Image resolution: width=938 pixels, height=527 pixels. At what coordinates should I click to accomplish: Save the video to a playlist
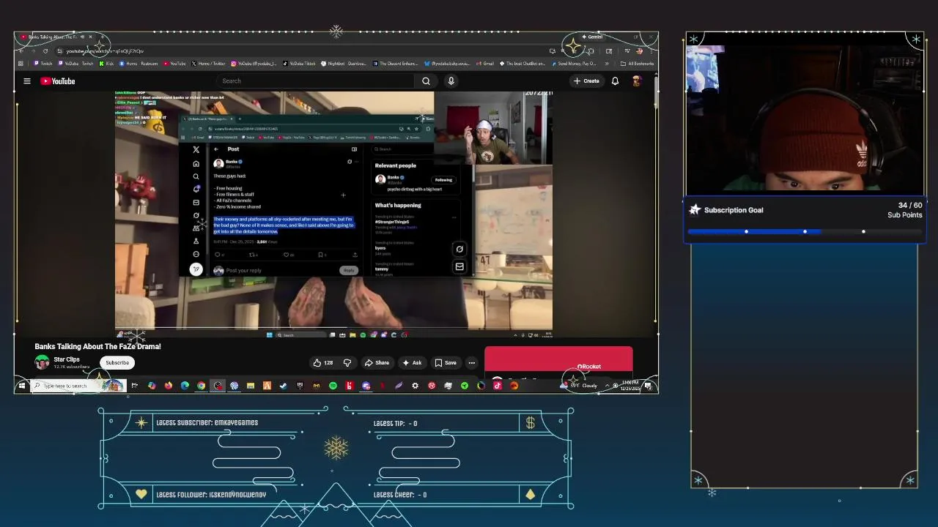click(446, 362)
